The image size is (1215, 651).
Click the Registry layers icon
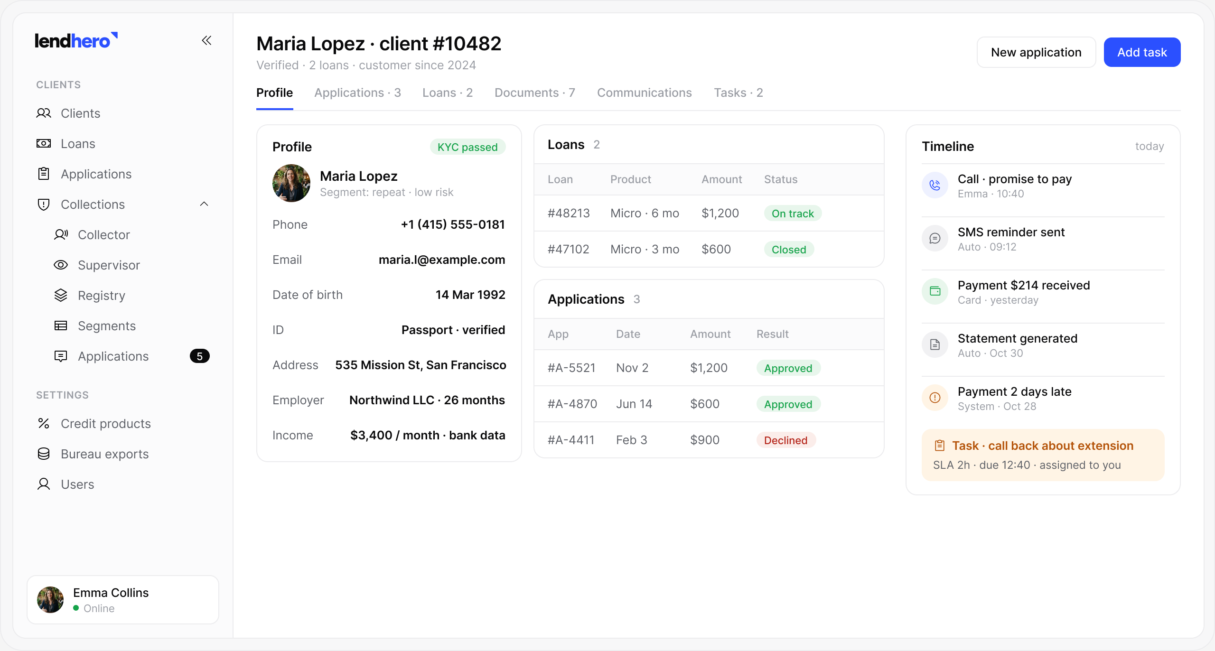pyautogui.click(x=61, y=296)
